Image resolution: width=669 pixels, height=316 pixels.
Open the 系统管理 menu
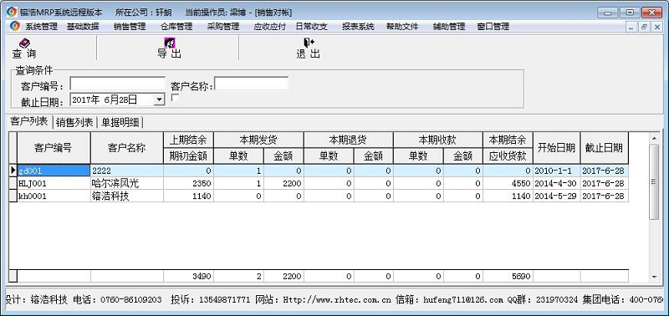point(41,27)
